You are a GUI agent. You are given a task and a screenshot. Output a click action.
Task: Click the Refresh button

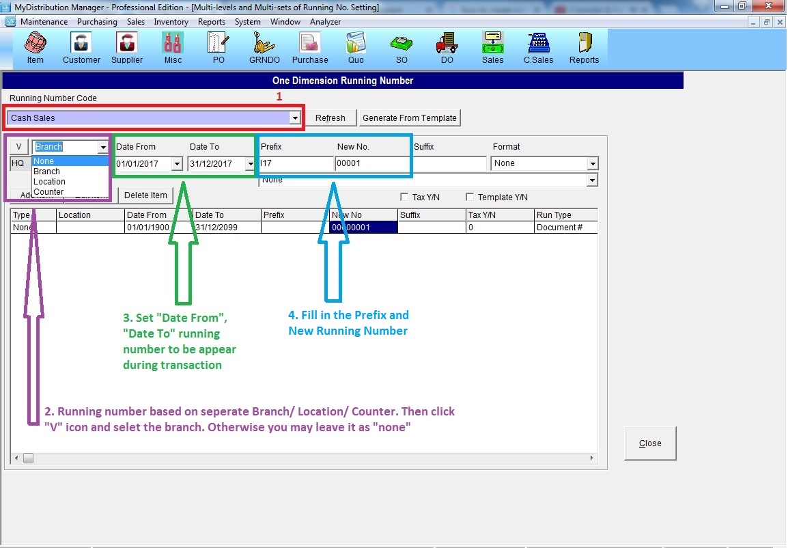coord(330,118)
